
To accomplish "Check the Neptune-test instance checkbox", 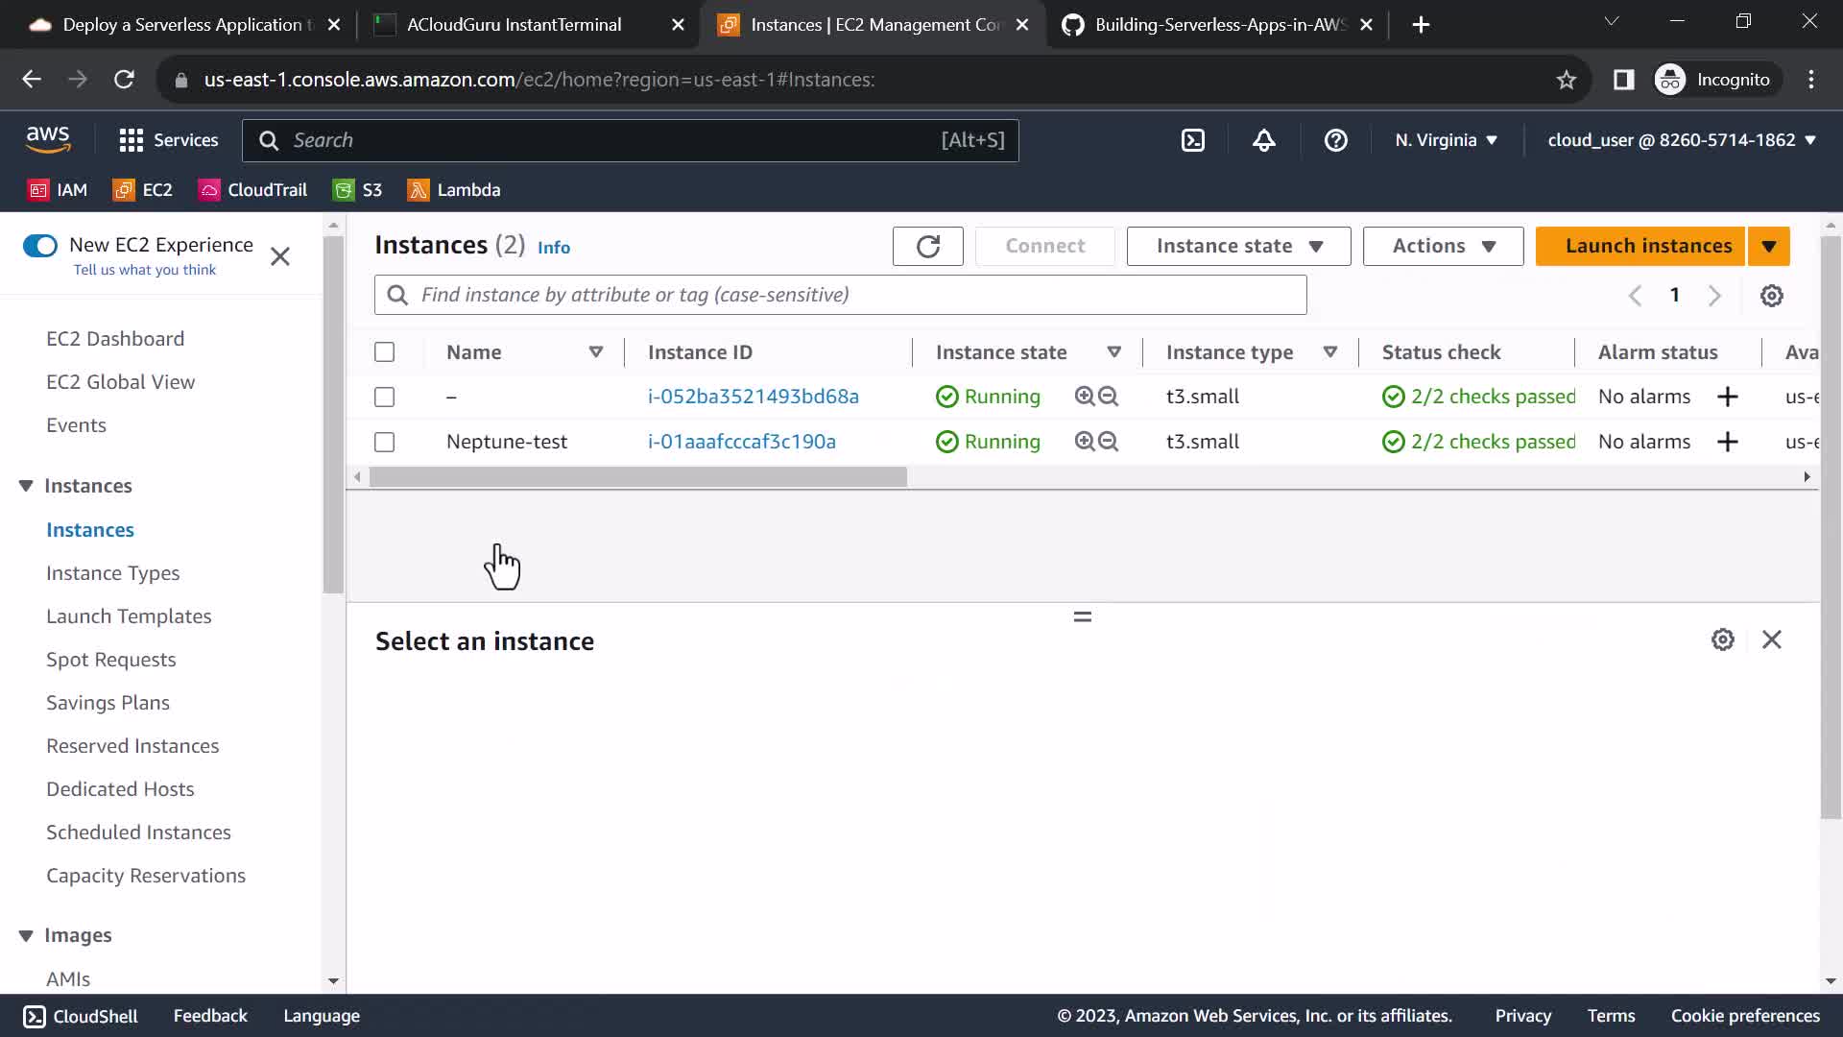I will click(x=384, y=442).
